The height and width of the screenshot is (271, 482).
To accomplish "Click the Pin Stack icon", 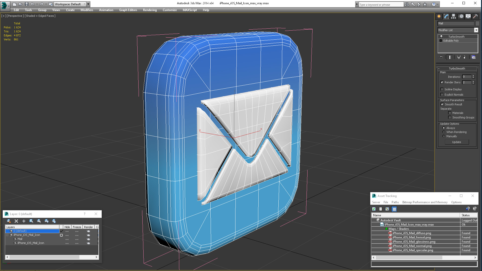I will pos(441,57).
